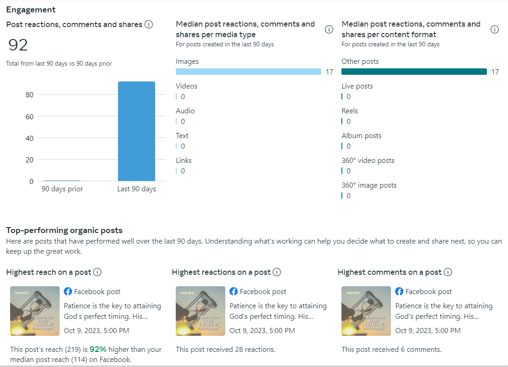508x367 pixels.
Task: Show info for Highest comments on a post
Action: tap(448, 272)
